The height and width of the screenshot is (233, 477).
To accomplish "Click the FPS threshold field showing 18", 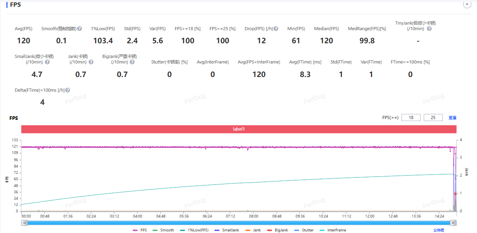I will pyautogui.click(x=411, y=117).
